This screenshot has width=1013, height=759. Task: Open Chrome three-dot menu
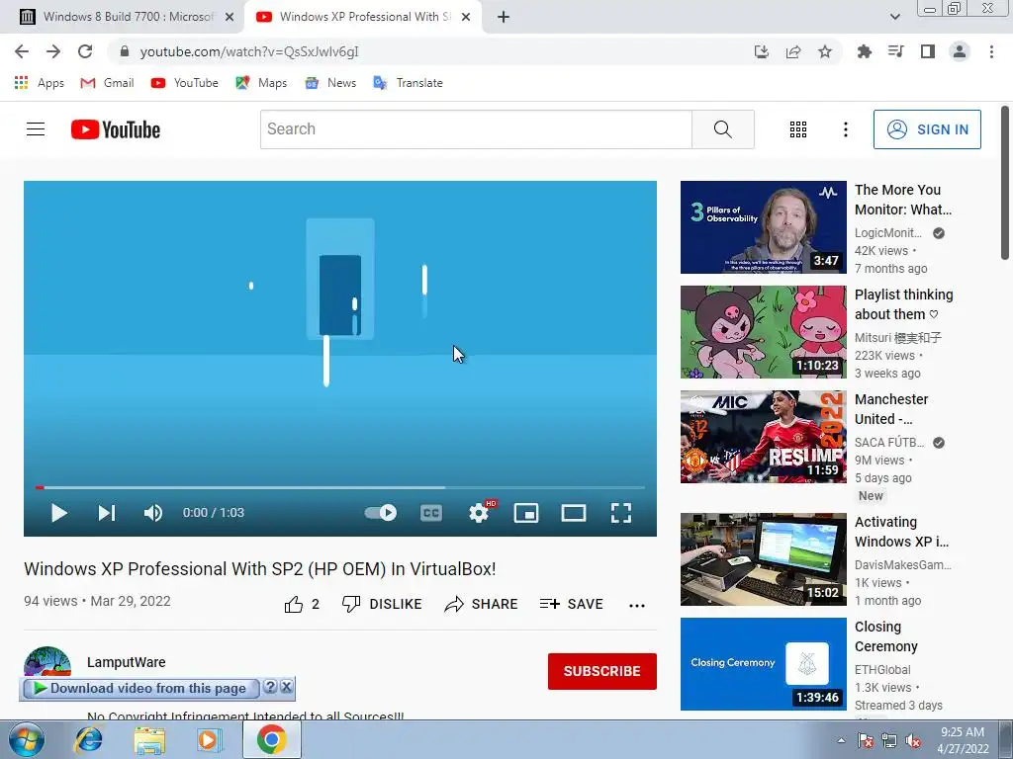click(x=991, y=51)
